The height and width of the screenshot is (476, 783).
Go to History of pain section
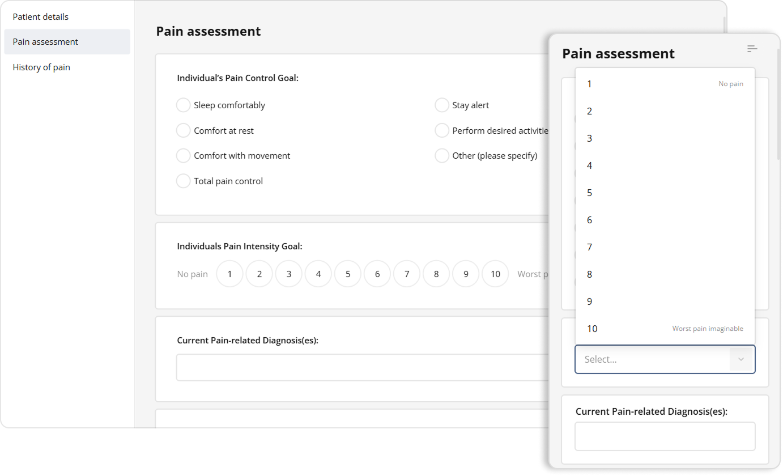tap(41, 67)
